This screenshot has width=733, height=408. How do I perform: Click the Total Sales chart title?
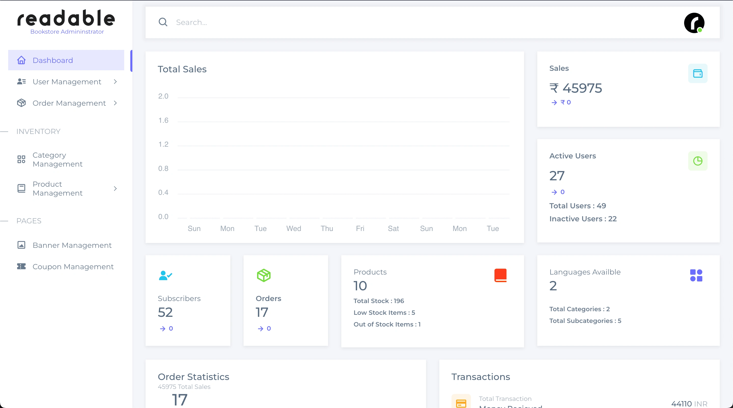coord(182,69)
